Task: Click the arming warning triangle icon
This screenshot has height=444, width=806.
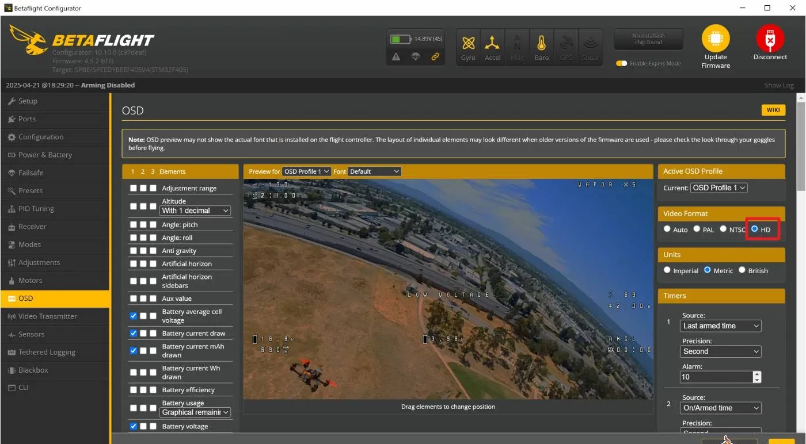Action: 396,56
